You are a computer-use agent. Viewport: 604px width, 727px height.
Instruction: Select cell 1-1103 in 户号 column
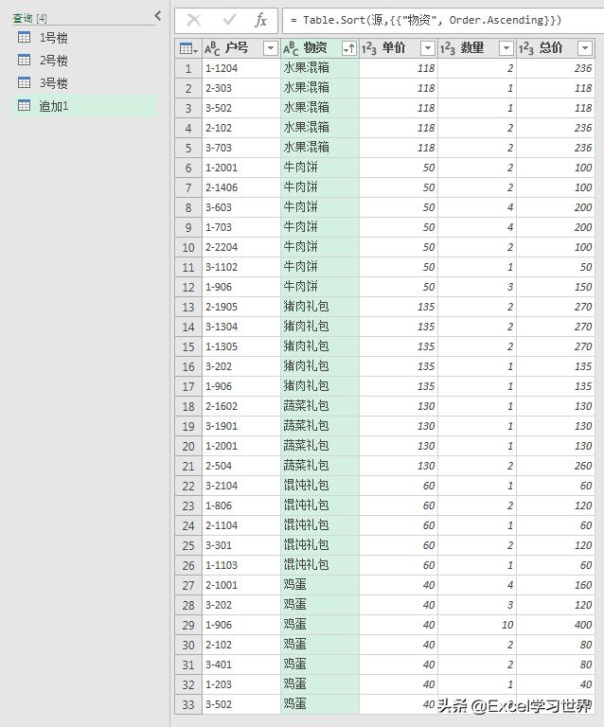click(241, 566)
